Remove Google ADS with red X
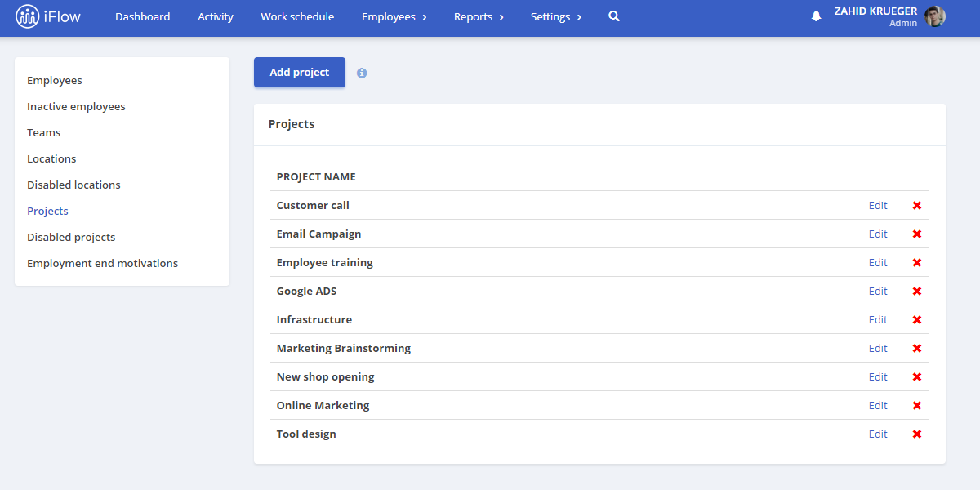The width and height of the screenshot is (980, 490). (917, 292)
